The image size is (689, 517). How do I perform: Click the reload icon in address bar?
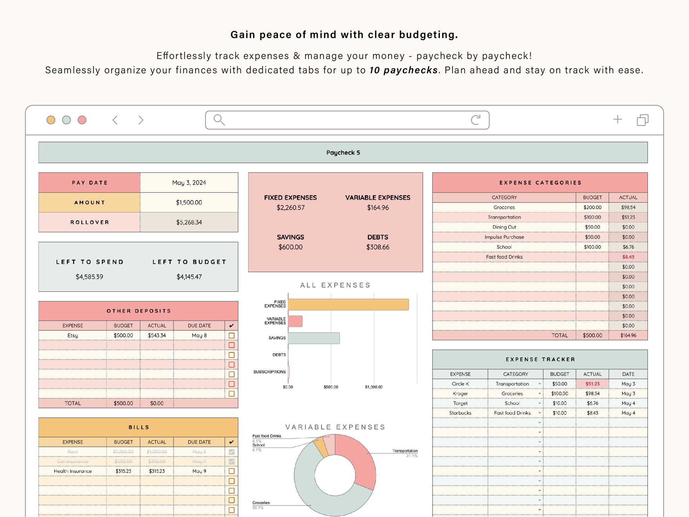pyautogui.click(x=476, y=120)
